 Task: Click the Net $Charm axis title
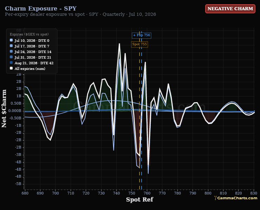4,109
